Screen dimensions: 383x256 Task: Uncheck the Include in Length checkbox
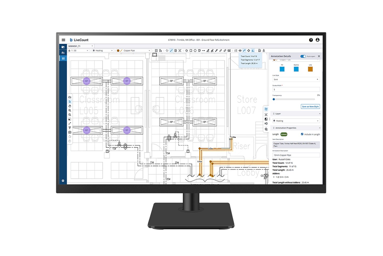302,134
